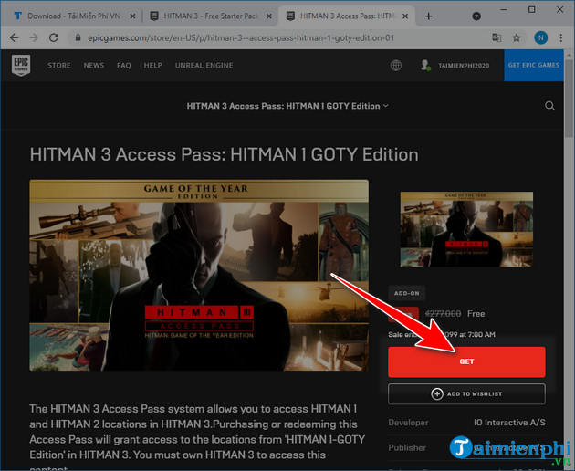Expand the HITMAN 3 Access Pass edition dropdown
The height and width of the screenshot is (471, 575).
(x=287, y=106)
